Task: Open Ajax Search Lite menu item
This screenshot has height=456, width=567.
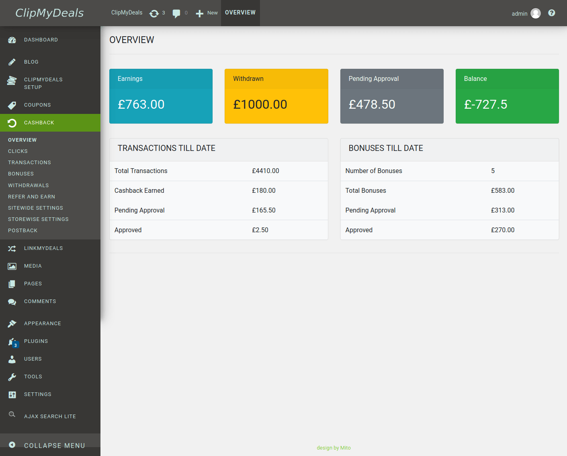Action: tap(50, 417)
